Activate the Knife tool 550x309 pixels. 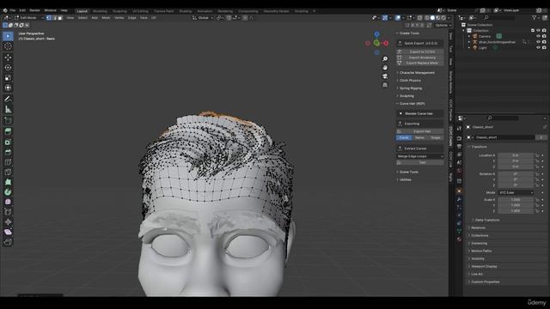point(8,172)
